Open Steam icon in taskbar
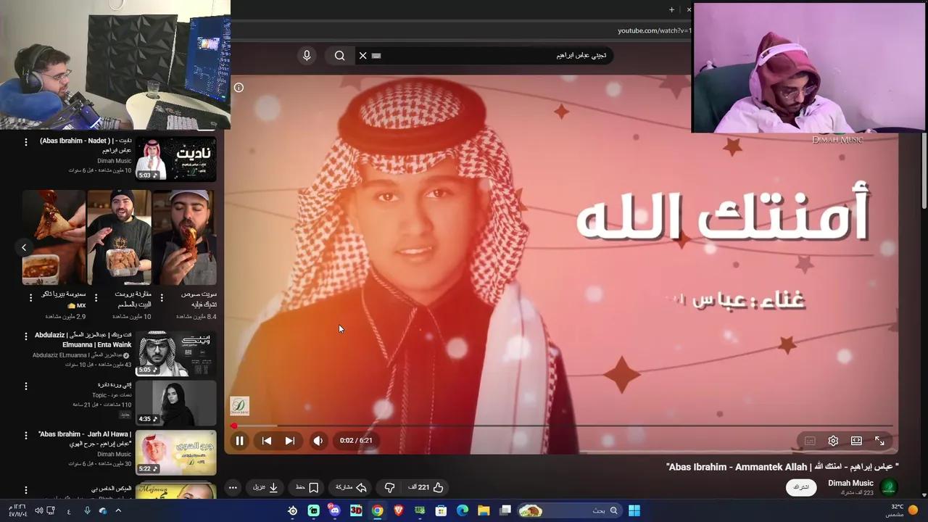 click(x=292, y=510)
